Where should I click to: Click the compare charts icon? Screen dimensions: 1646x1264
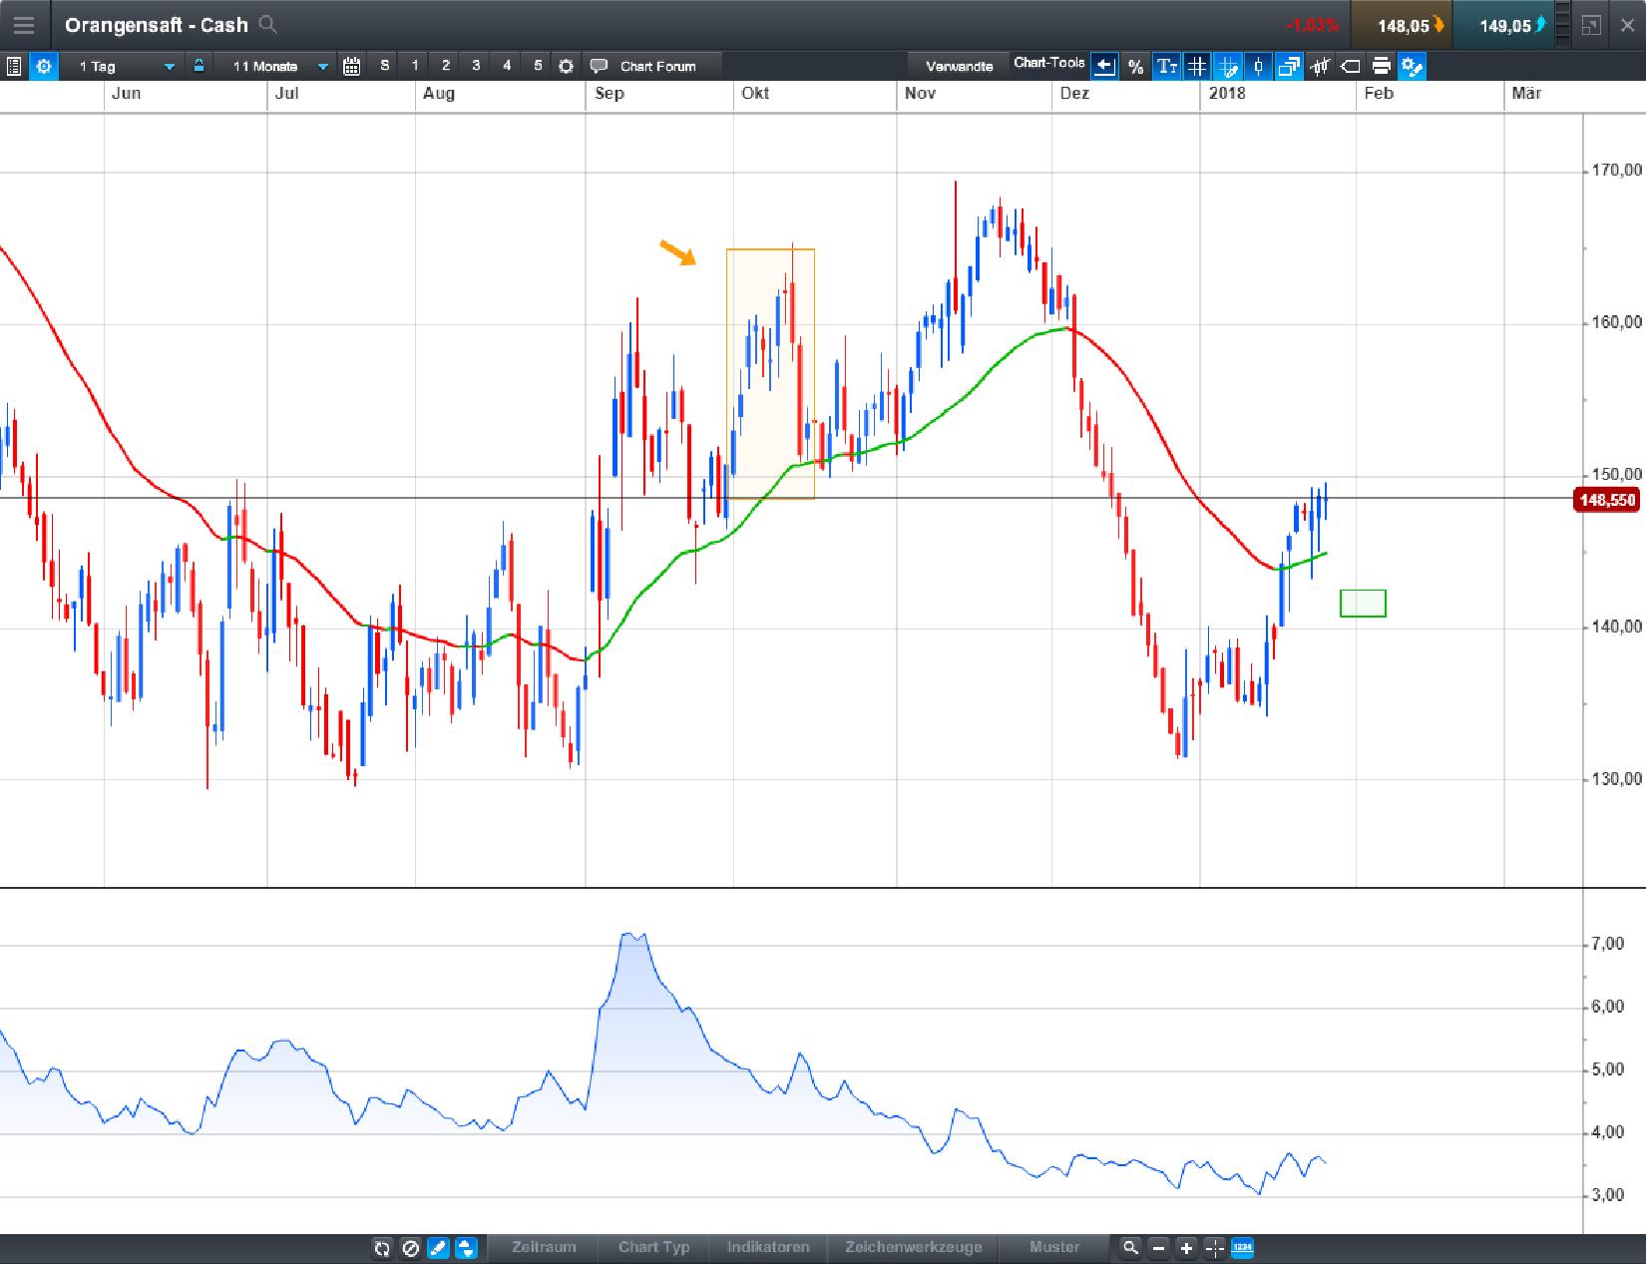1291,66
